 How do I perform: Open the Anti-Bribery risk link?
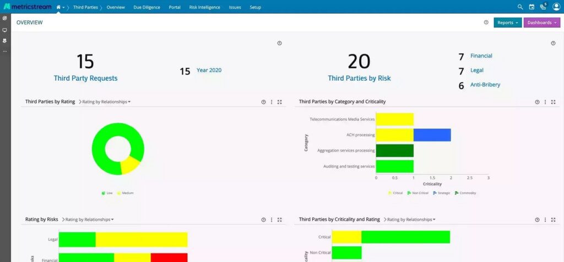coord(485,85)
